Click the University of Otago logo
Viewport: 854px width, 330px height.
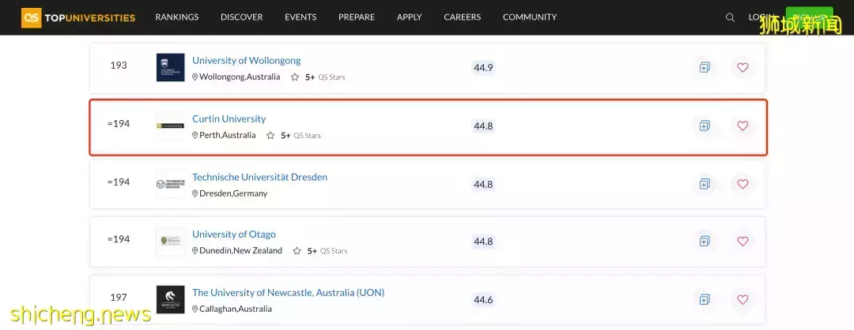click(171, 241)
